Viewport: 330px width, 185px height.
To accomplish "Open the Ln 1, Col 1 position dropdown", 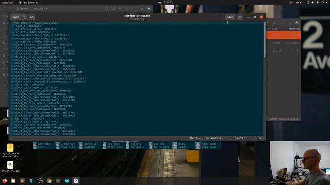I will click(243, 138).
